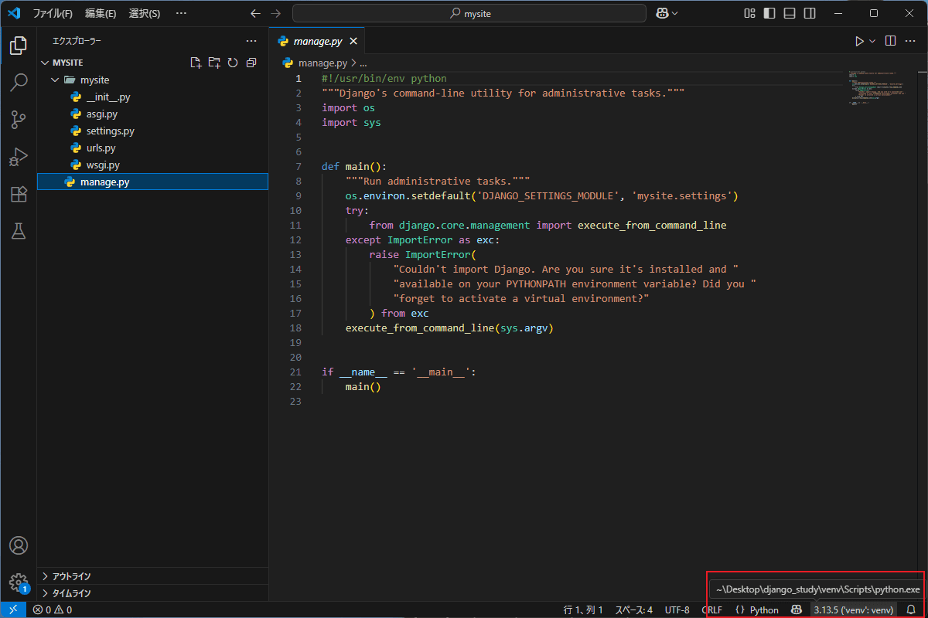The image size is (928, 618).
Task: Open the Source Control view
Action: 19,120
